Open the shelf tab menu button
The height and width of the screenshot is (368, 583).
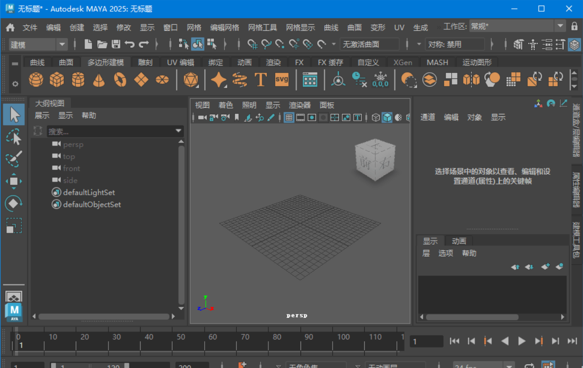click(x=15, y=64)
